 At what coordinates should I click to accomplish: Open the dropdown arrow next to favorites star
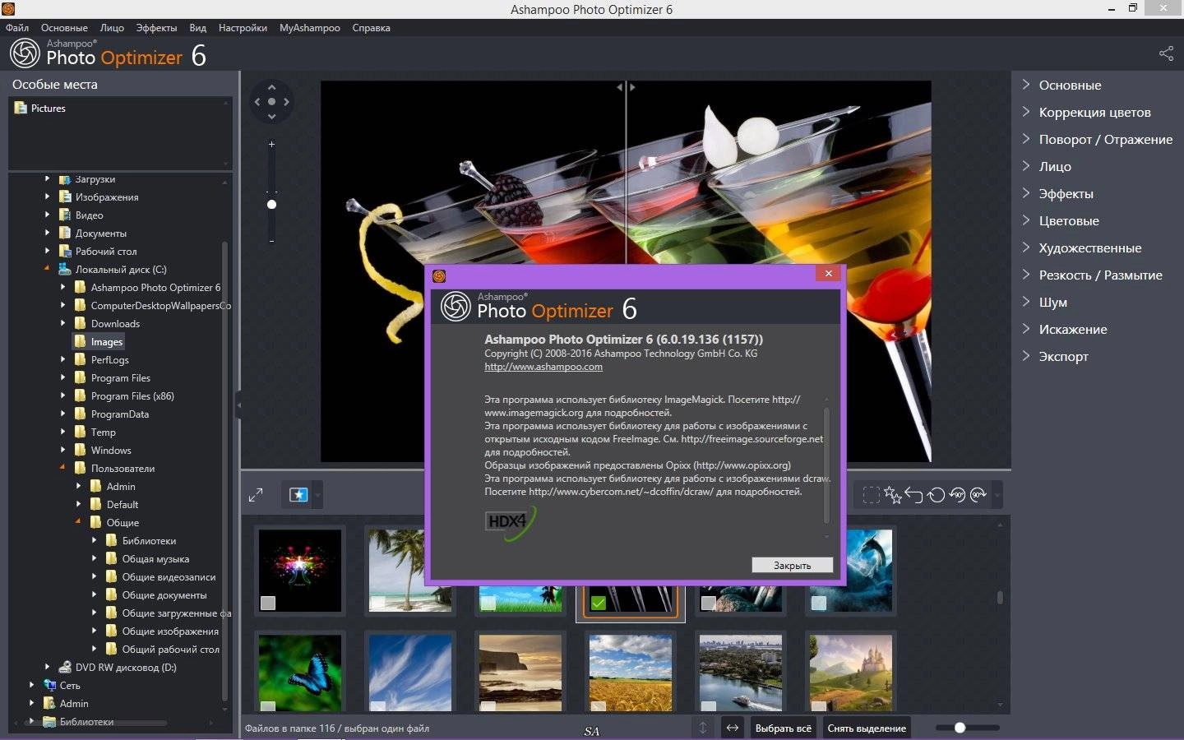[x=318, y=495]
